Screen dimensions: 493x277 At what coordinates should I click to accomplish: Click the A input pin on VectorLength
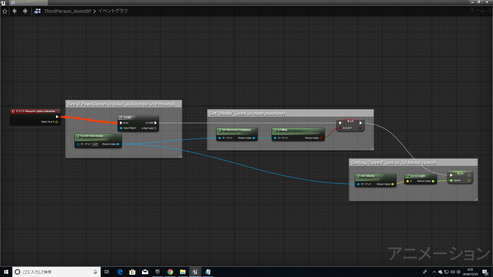pyautogui.click(x=408, y=181)
